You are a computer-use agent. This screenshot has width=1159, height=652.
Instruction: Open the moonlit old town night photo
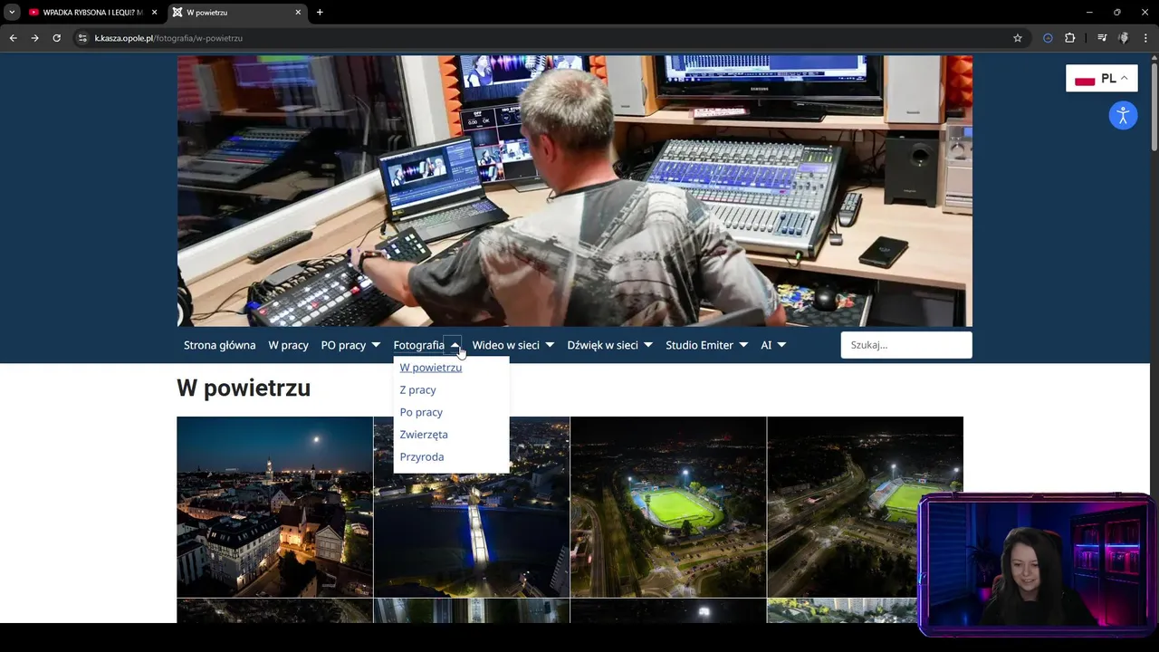pyautogui.click(x=274, y=507)
